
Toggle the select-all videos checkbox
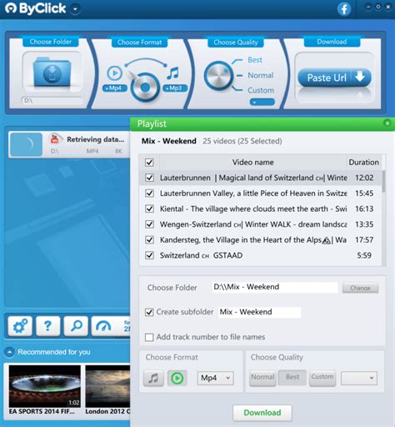[149, 163]
